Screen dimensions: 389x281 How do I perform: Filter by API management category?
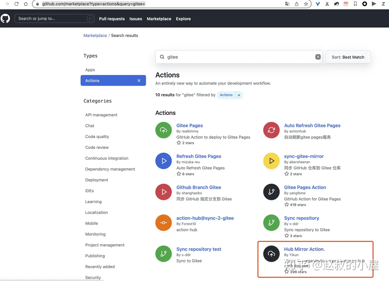tap(101, 115)
